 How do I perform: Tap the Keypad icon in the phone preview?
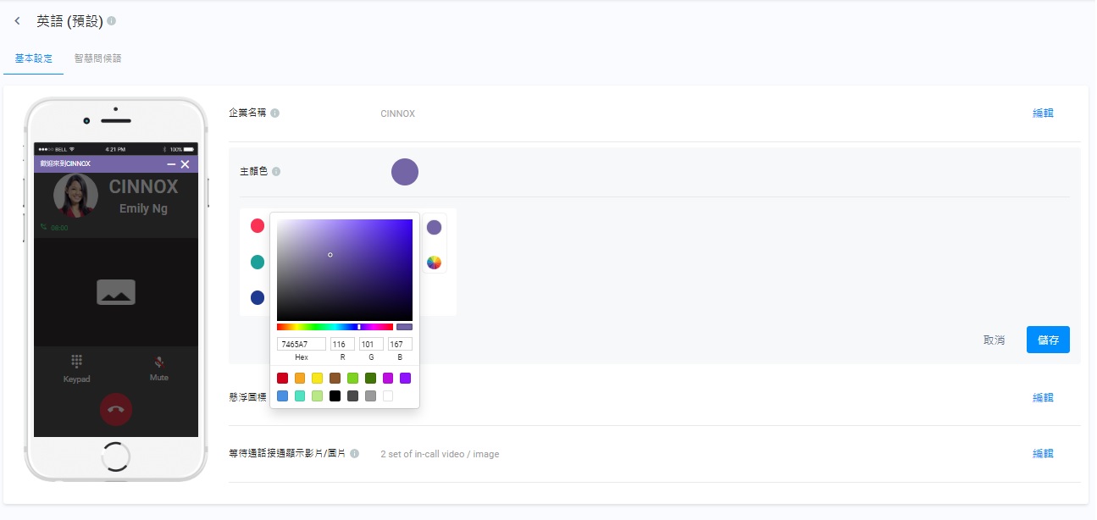pyautogui.click(x=76, y=361)
